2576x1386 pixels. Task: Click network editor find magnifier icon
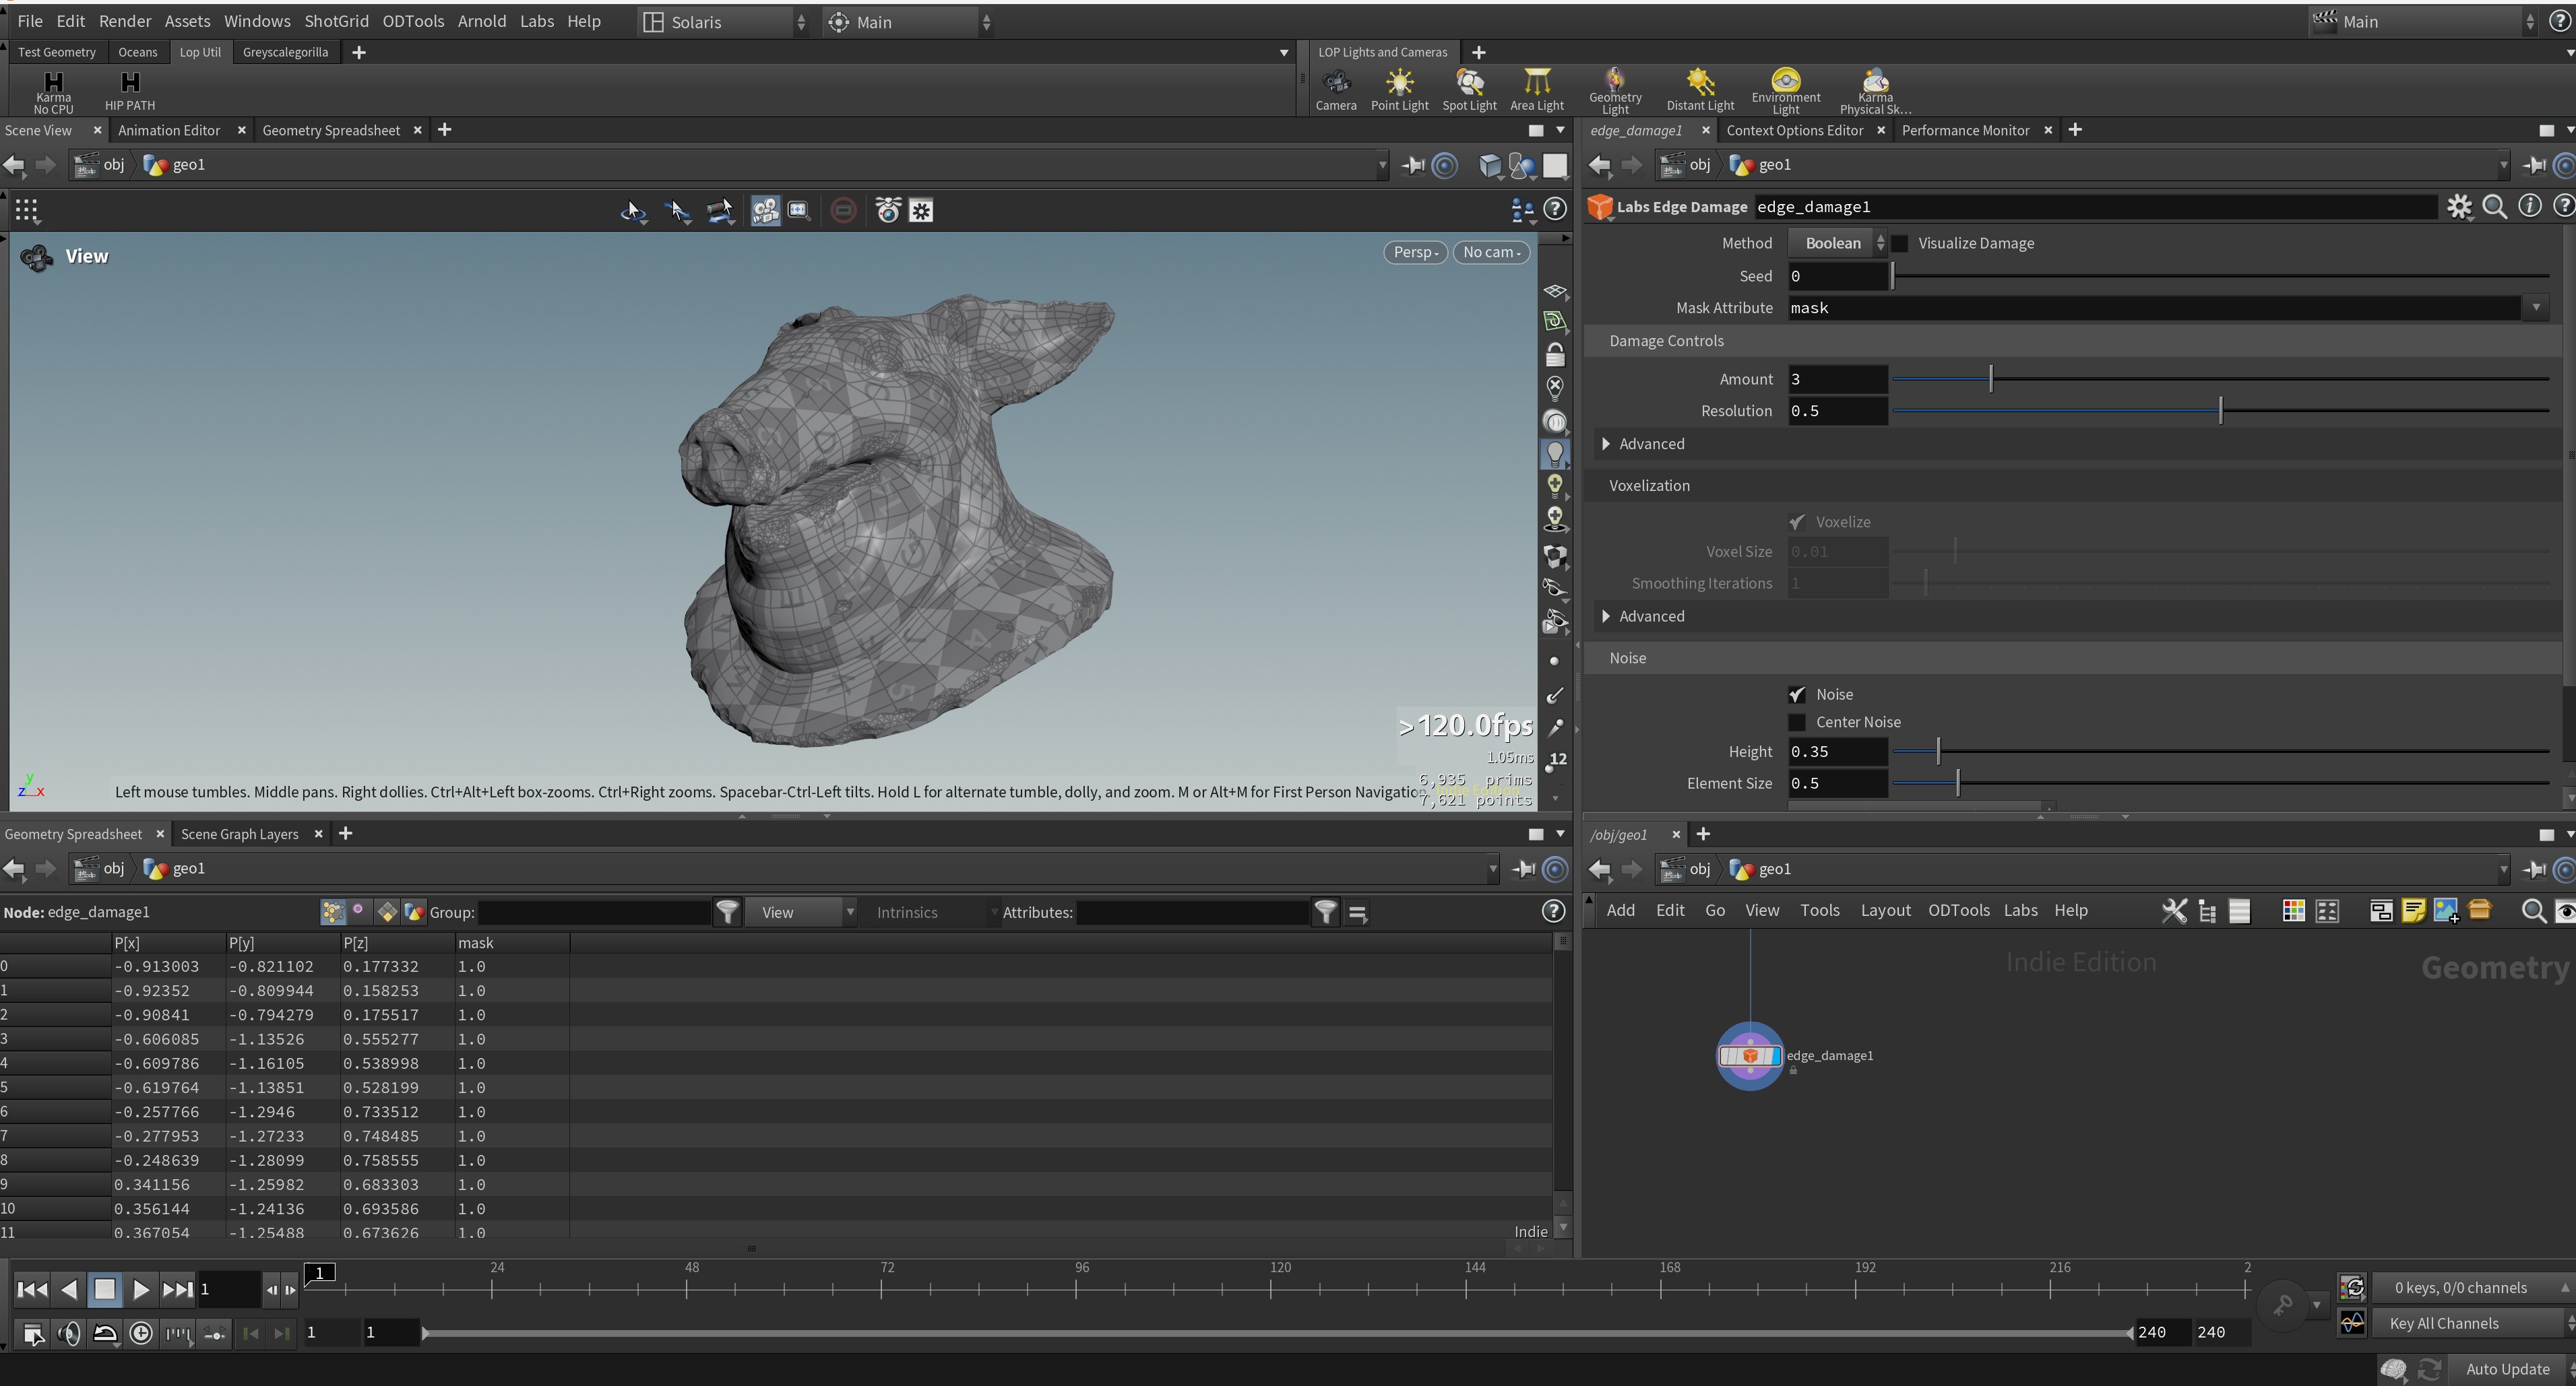coord(2533,911)
